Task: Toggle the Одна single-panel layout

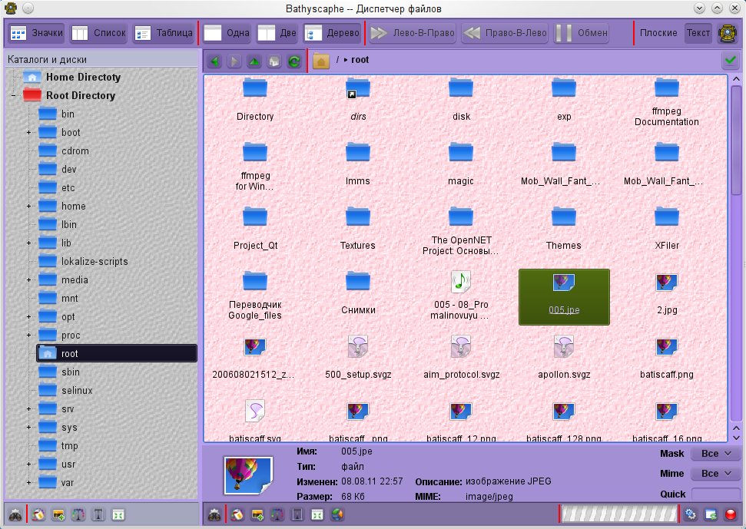Action: (x=227, y=33)
